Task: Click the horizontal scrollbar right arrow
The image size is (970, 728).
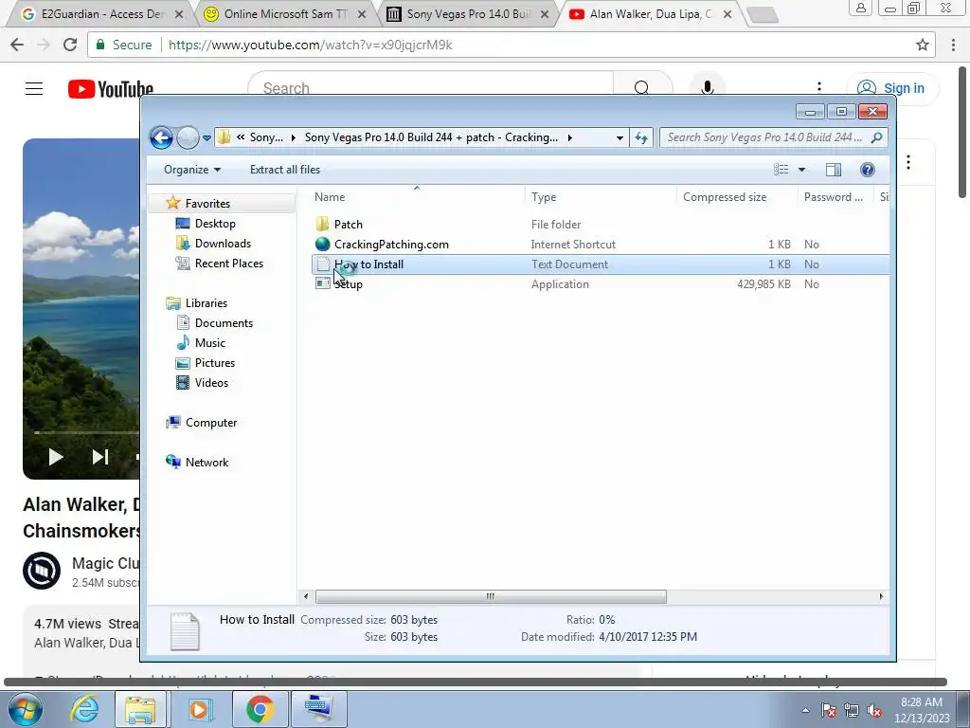Action: coord(881,596)
